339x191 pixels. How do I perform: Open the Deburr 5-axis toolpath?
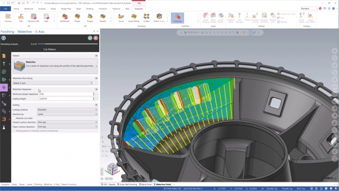[x=159, y=18]
